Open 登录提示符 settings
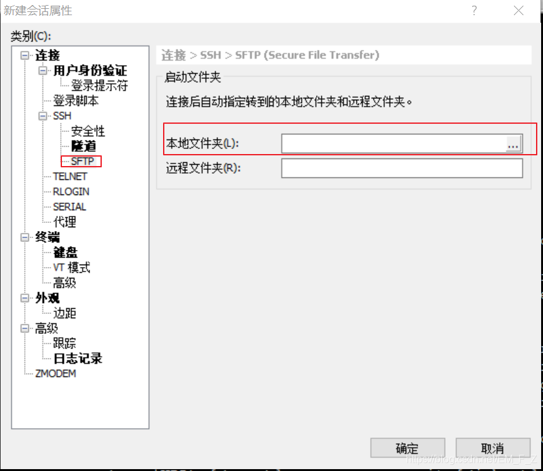This screenshot has height=471, width=543. 99,85
